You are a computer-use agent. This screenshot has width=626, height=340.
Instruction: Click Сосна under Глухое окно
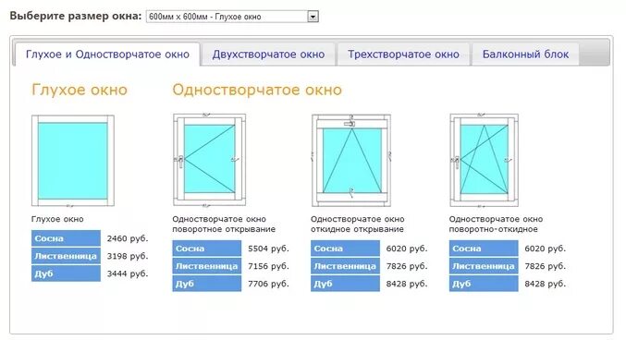(x=66, y=238)
